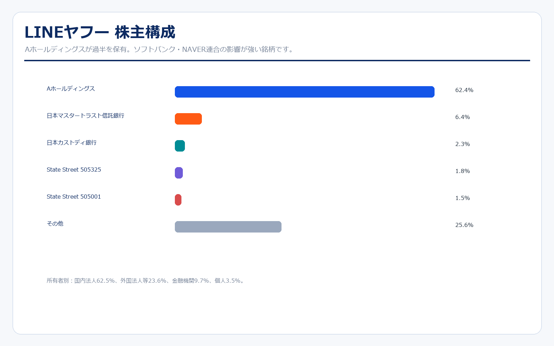Click the 日本マスタートラスト信託銀行 label
This screenshot has height=346, width=554.
coord(86,116)
